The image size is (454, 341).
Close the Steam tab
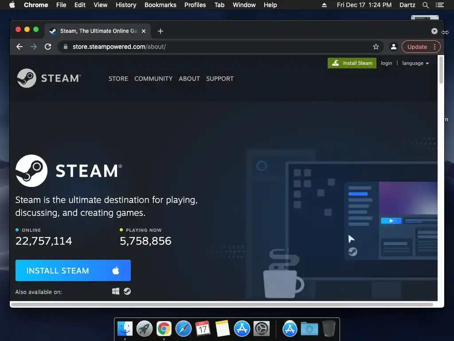[x=144, y=31]
